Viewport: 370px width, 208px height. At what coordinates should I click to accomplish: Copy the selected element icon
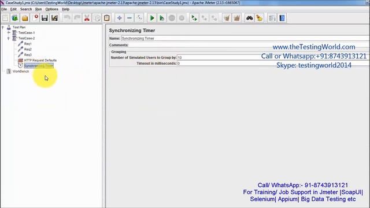point(97,18)
